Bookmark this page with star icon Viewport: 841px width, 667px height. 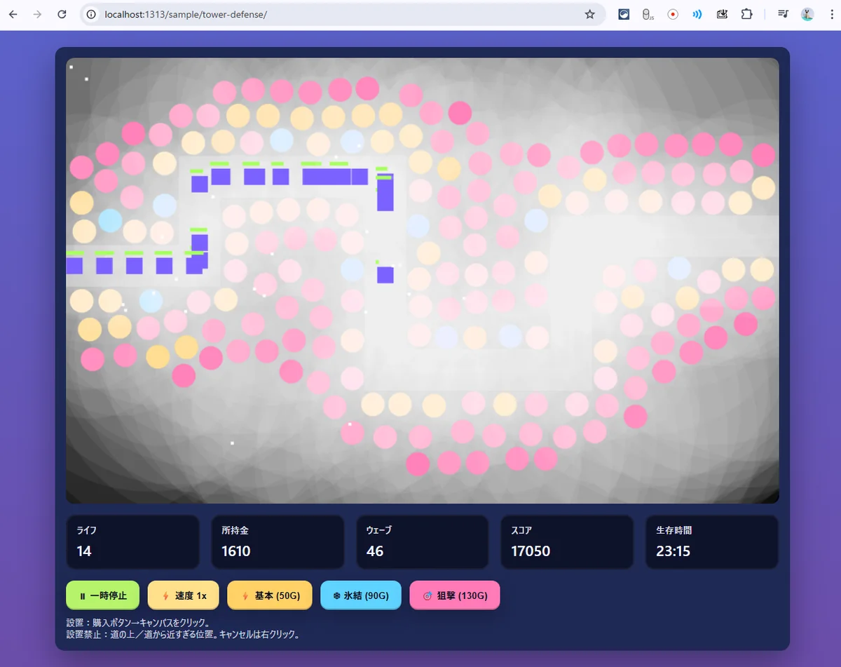point(589,14)
